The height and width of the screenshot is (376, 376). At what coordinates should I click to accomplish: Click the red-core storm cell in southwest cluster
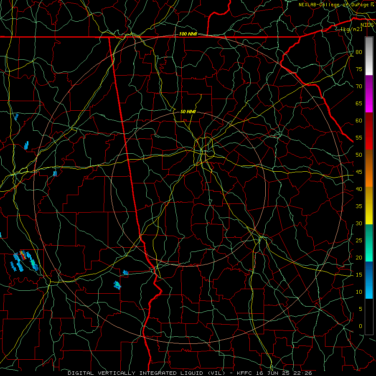coord(23,255)
